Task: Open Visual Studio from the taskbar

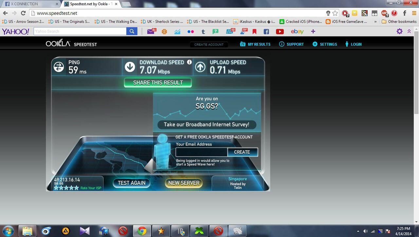Action: point(85,231)
